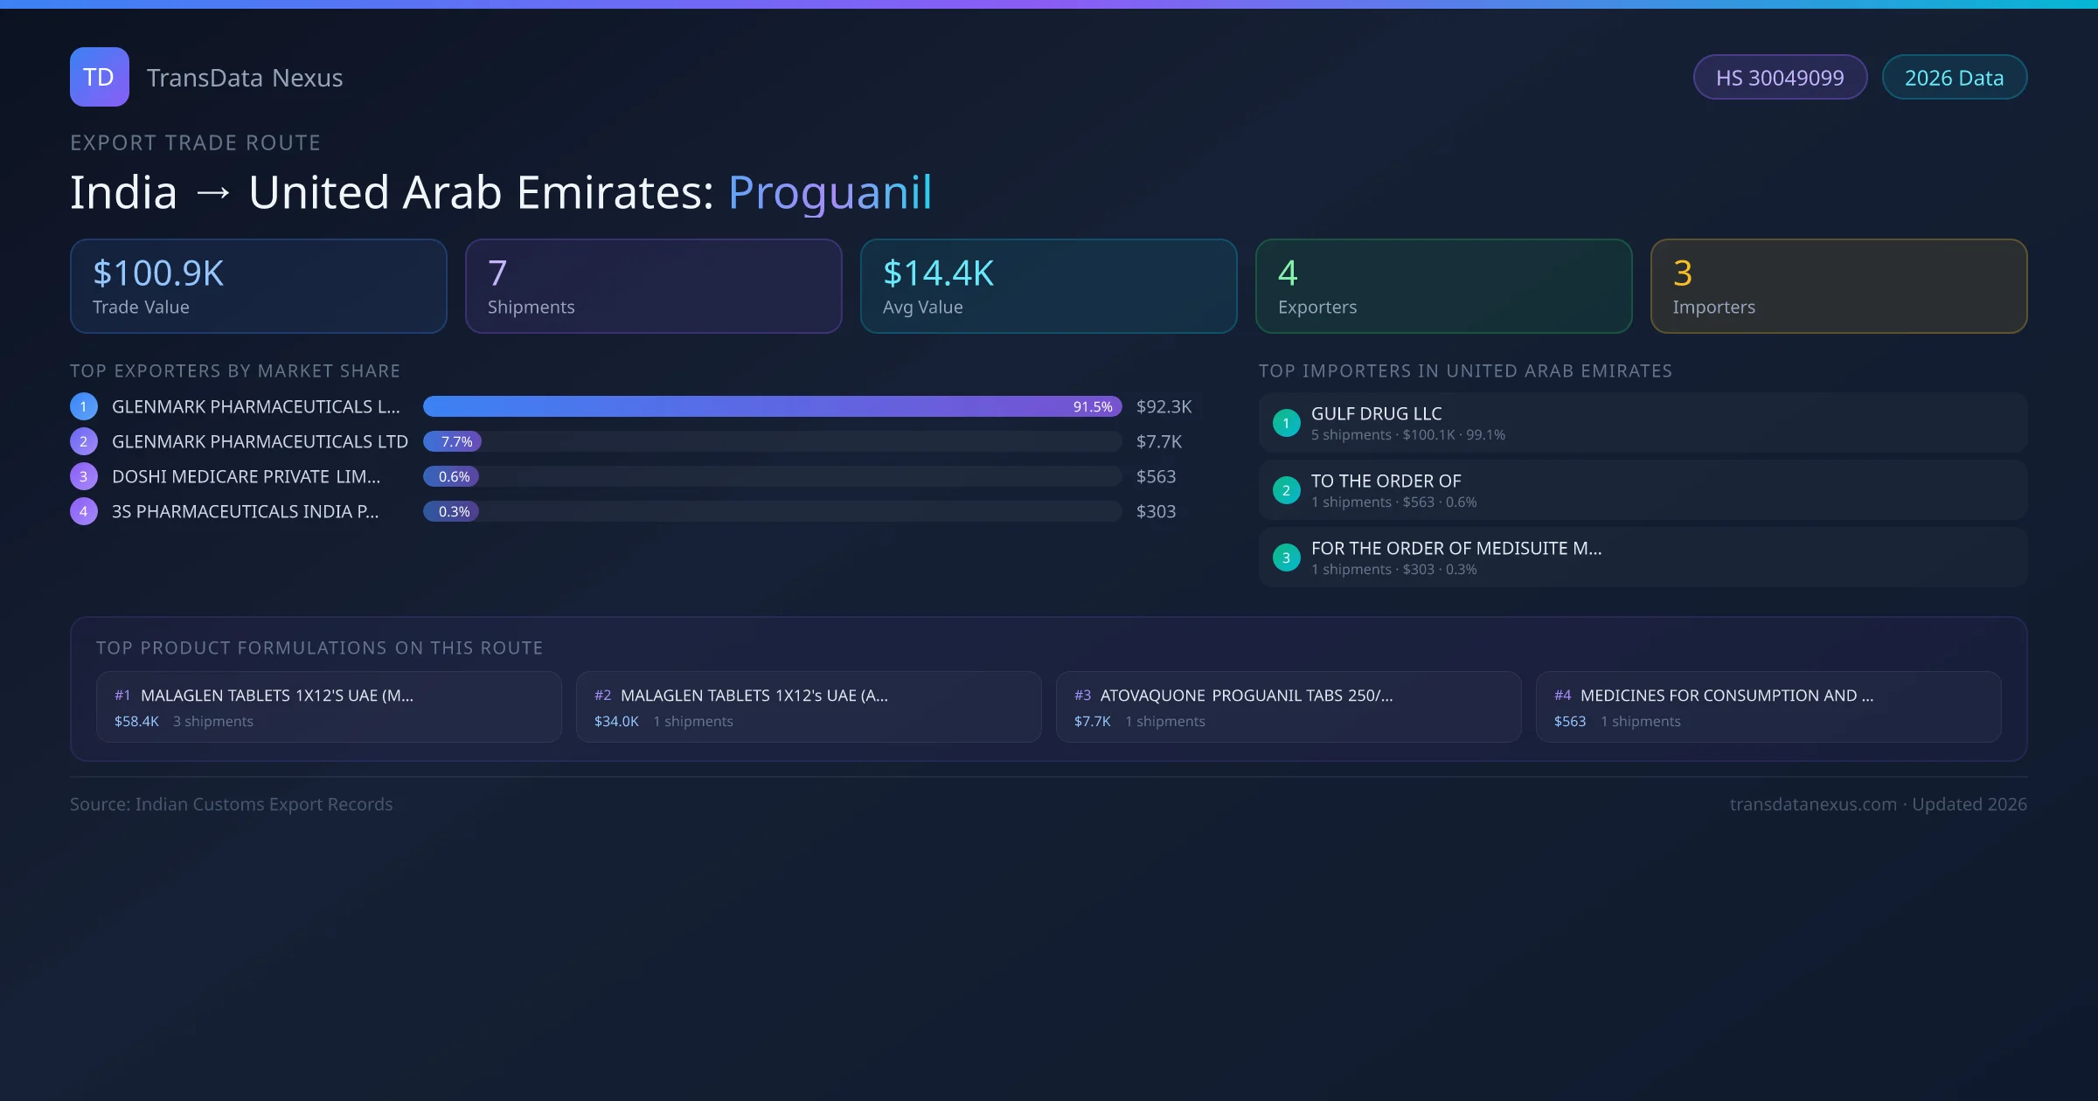Image resolution: width=2098 pixels, height=1101 pixels.
Task: Click the TD logo icon
Action: [99, 77]
